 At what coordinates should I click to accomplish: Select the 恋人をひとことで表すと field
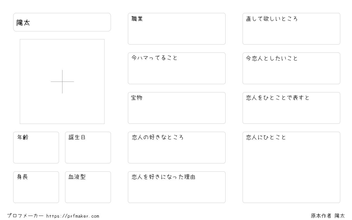291,108
